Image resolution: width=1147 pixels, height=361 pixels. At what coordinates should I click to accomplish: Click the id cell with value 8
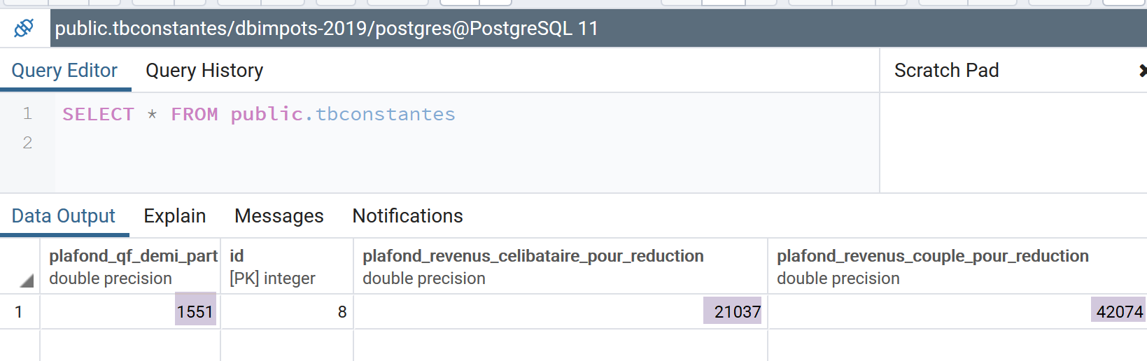287,312
